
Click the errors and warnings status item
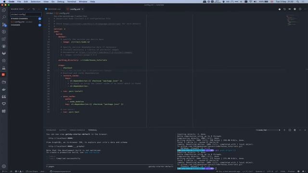19,172
